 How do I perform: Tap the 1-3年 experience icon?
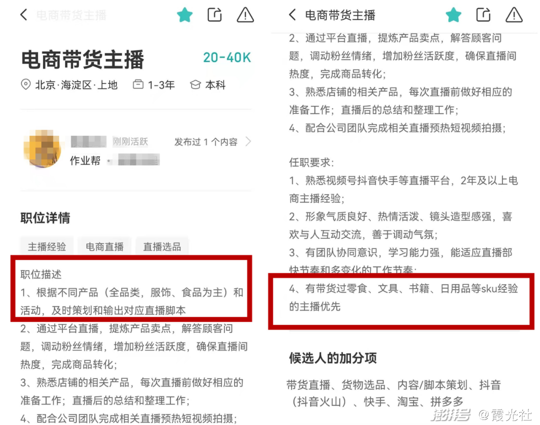click(x=138, y=84)
